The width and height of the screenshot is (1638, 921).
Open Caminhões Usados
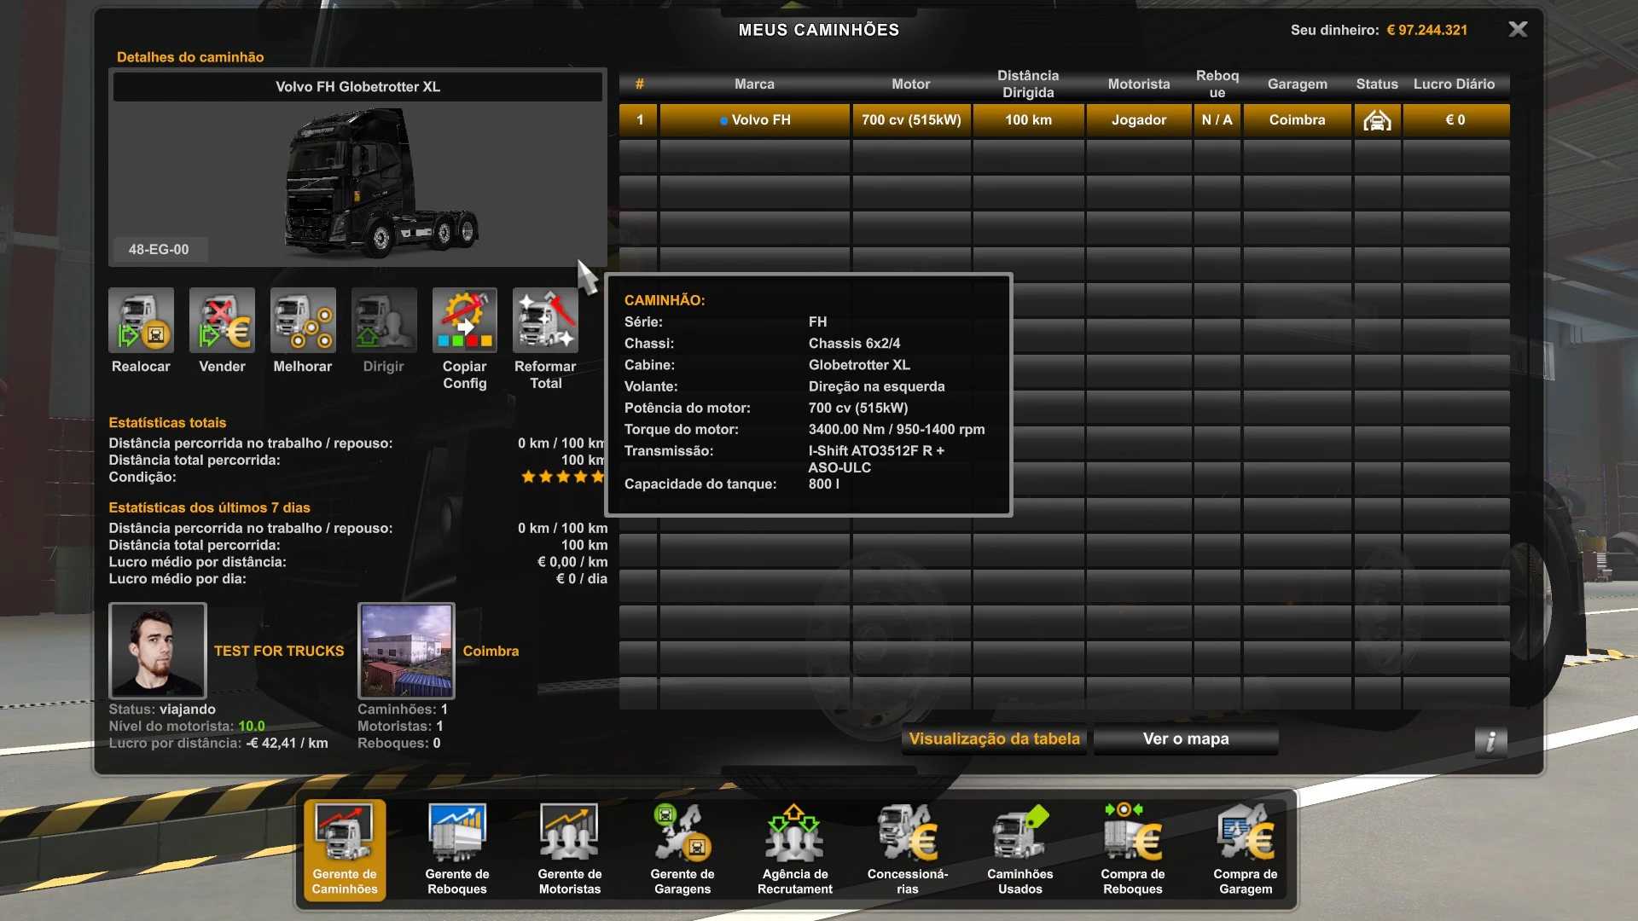coord(1020,849)
